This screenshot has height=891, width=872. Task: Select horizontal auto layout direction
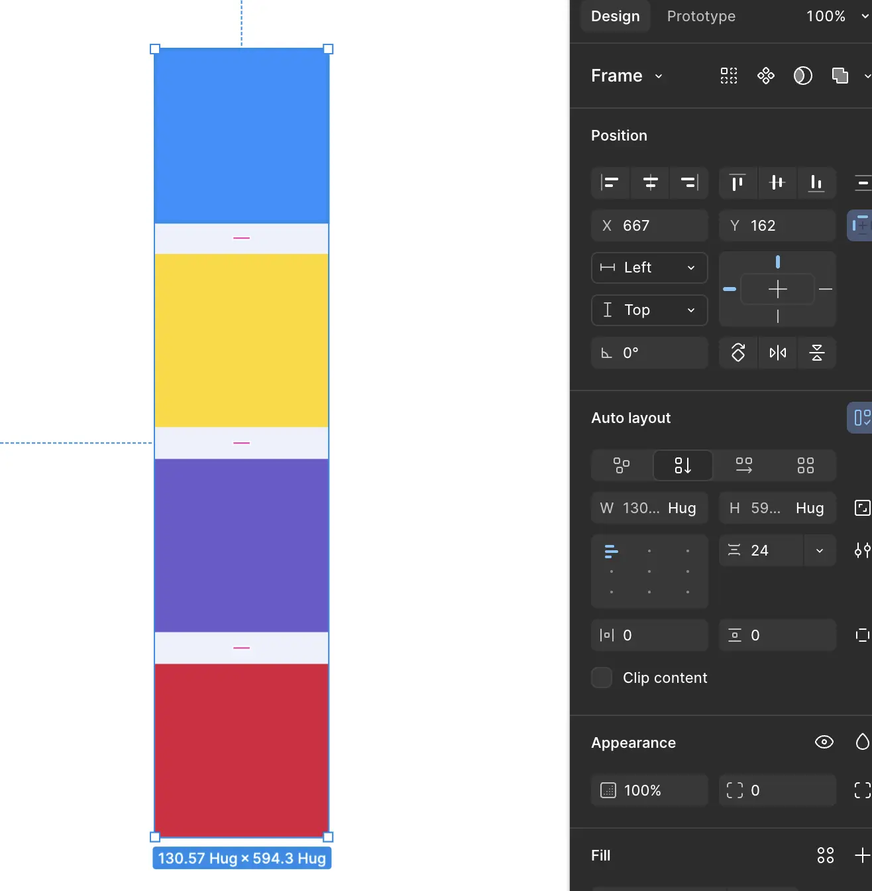coord(744,465)
